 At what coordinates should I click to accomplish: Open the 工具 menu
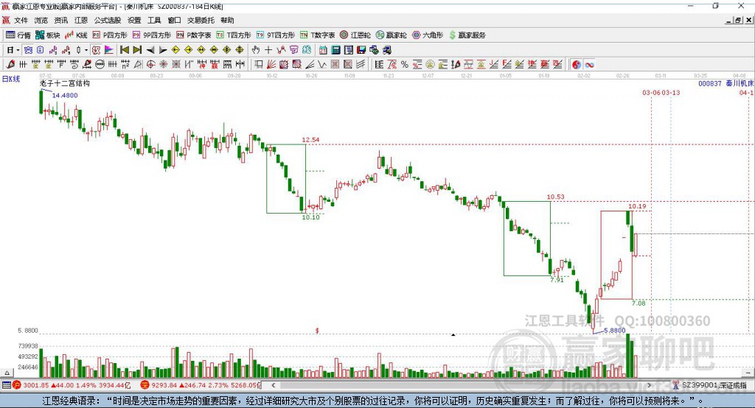pyautogui.click(x=154, y=20)
